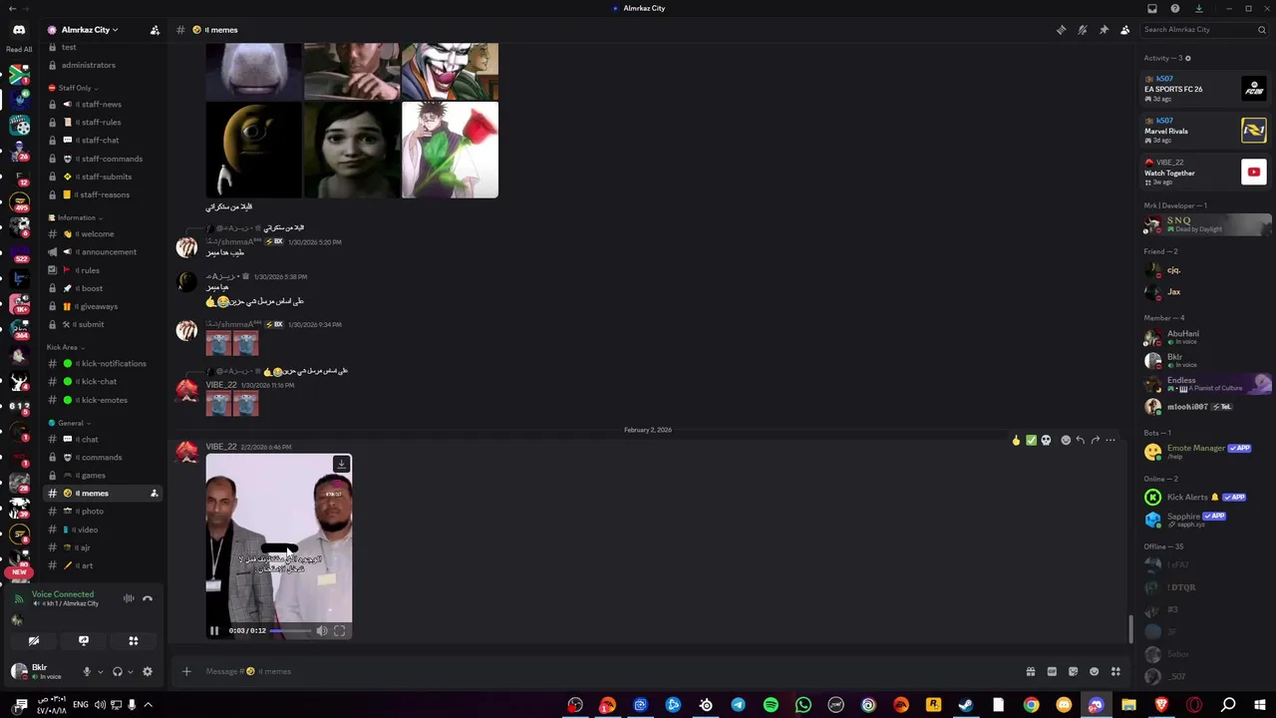Open help icon in title bar
The image size is (1276, 718).
[1175, 8]
